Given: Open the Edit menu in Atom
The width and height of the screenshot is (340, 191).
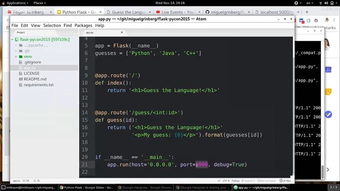Looking at the screenshot, I should [x=24, y=25].
